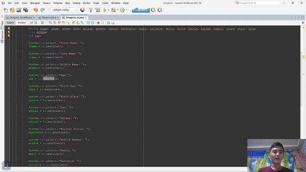Undo the last edit with the toolbar arrow
The image size is (306, 172).
tap(35, 10)
